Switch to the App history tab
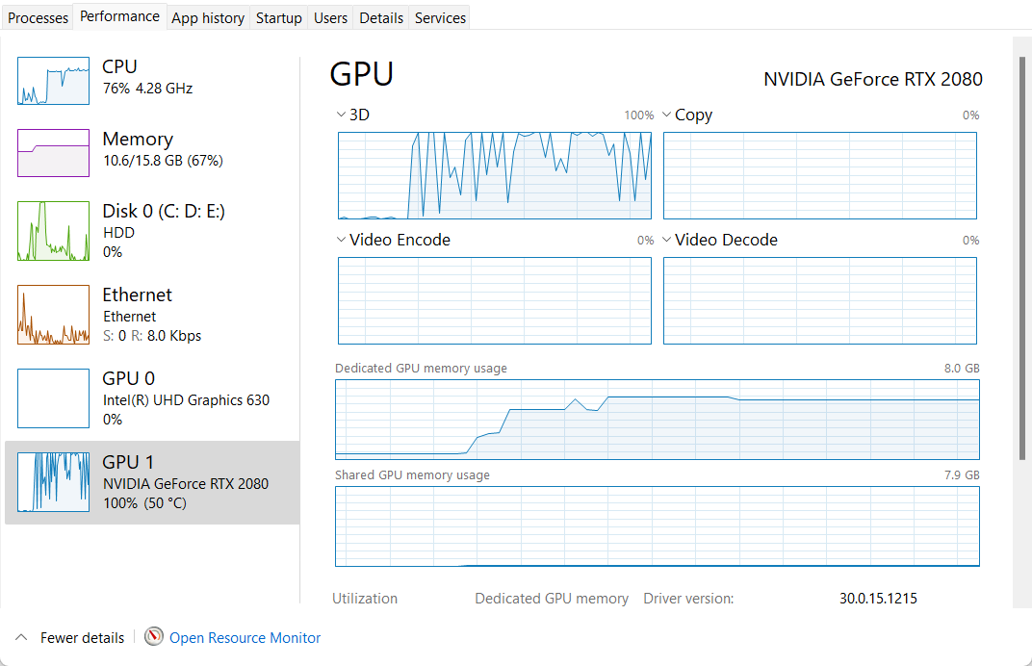This screenshot has height=666, width=1032. (208, 17)
